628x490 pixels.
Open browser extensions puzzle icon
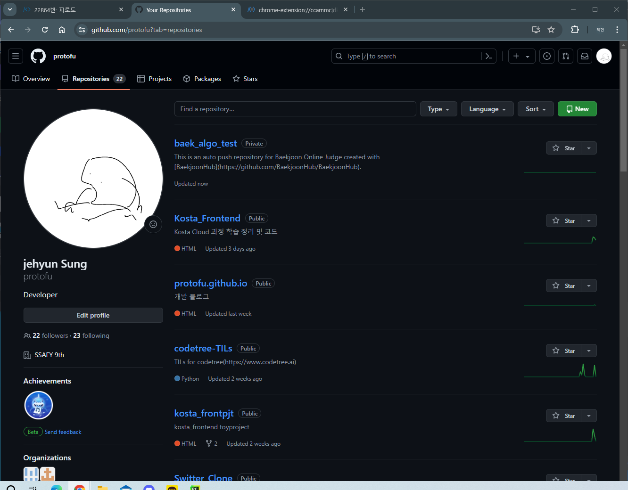click(575, 30)
